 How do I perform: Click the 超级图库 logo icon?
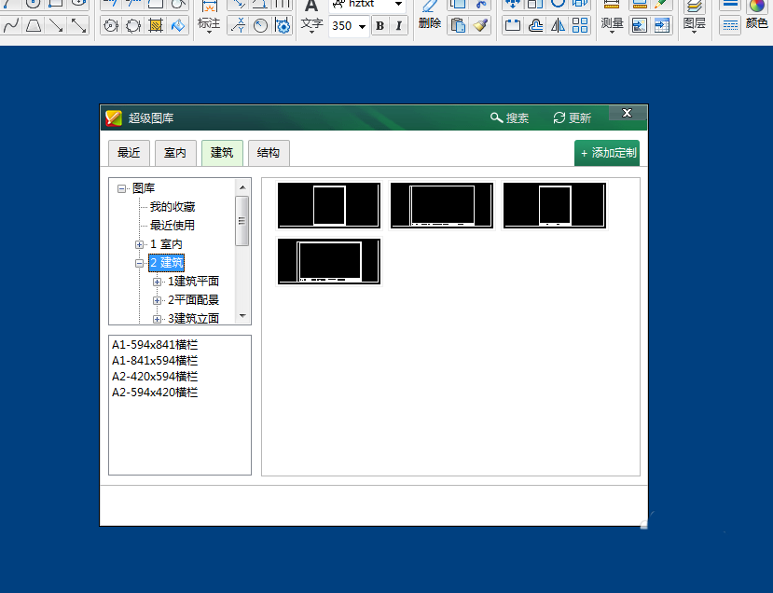coord(114,117)
